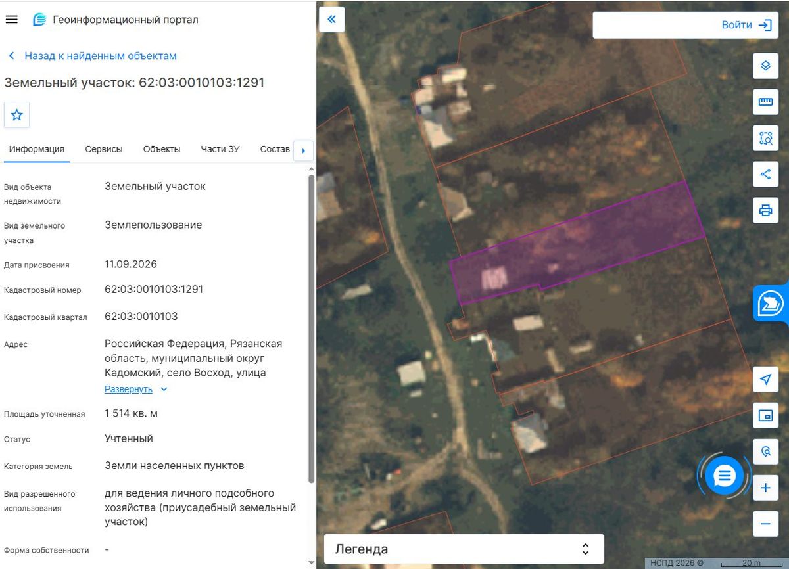
Task: Click the cadastral number value 62:03:0010103:1291
Action: click(154, 289)
